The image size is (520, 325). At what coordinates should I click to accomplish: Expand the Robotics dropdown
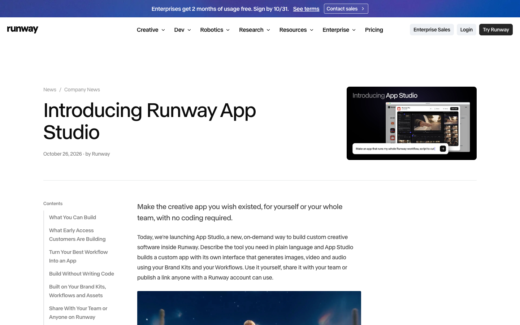click(x=215, y=30)
